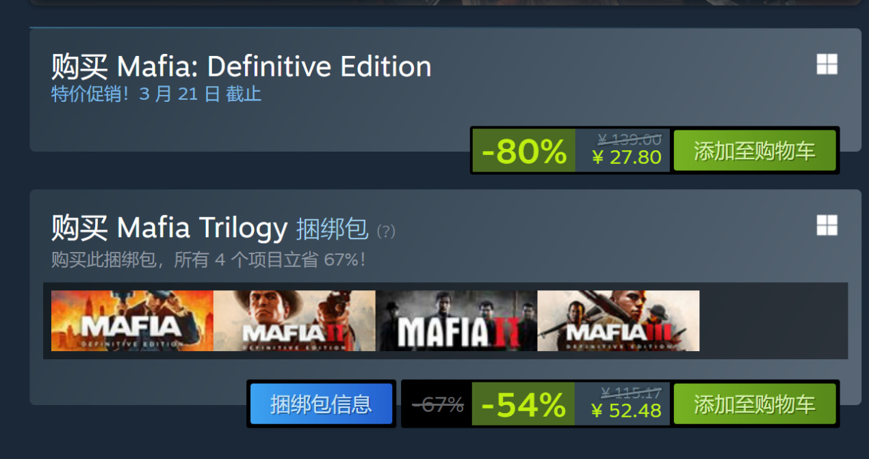Click Windows platform icon for Mafia: Definitive Edition

click(x=827, y=65)
